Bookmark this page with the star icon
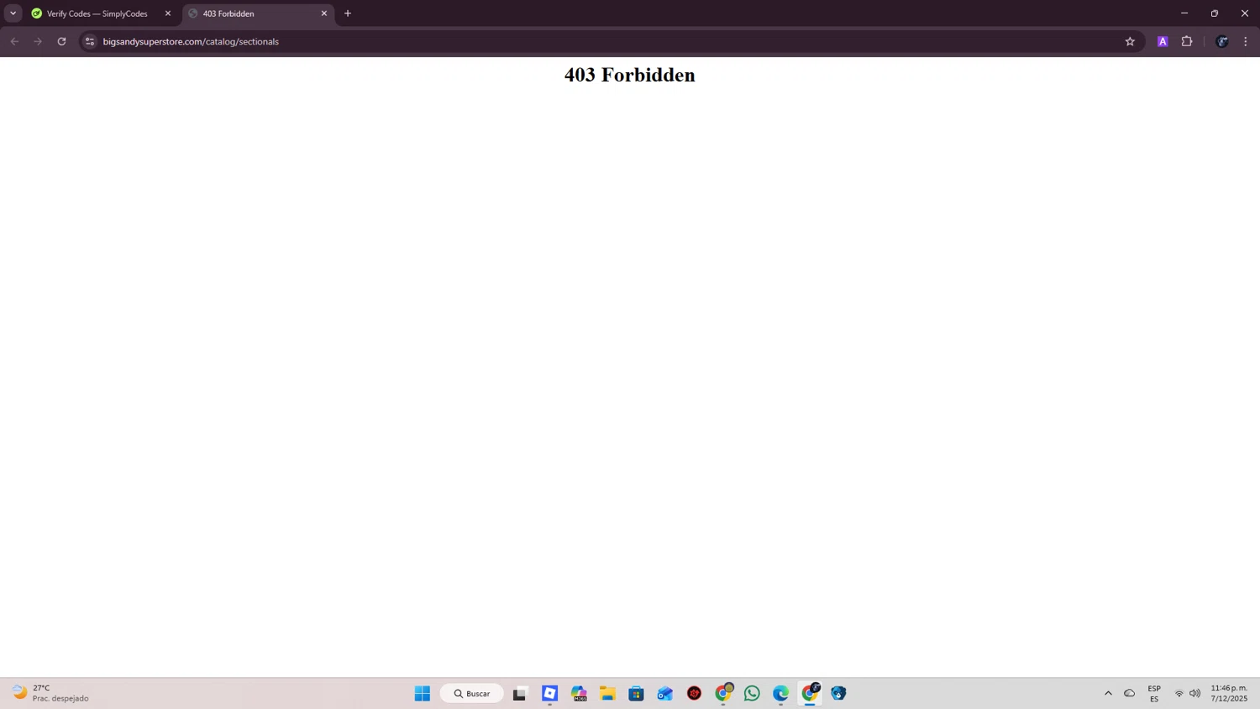The height and width of the screenshot is (709, 1260). 1130,41
